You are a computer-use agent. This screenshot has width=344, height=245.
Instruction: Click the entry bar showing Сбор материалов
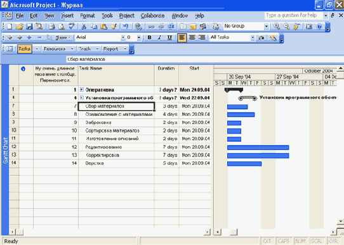[x=204, y=59]
